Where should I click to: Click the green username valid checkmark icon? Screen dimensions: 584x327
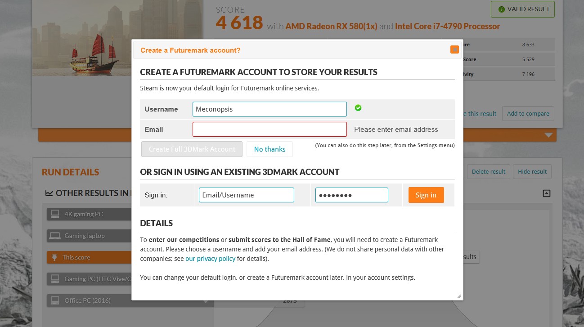click(358, 108)
